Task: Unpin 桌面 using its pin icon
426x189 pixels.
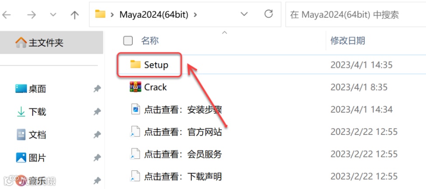Action: (97, 89)
